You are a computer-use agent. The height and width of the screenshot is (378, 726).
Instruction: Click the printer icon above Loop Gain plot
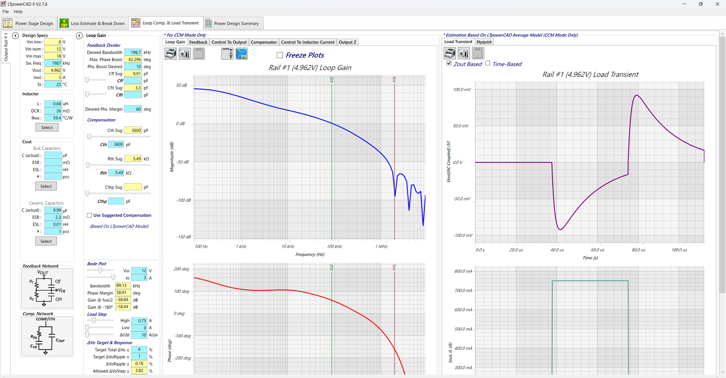tap(171, 54)
